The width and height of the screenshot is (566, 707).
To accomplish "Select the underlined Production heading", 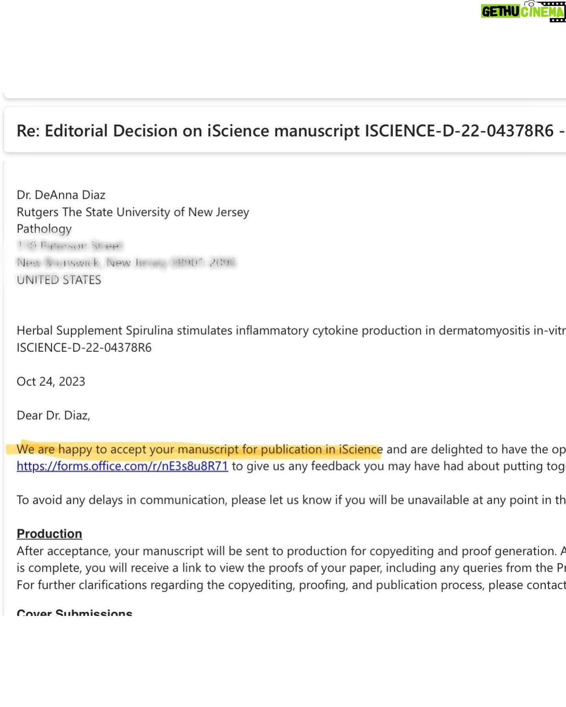I will pyautogui.click(x=49, y=534).
